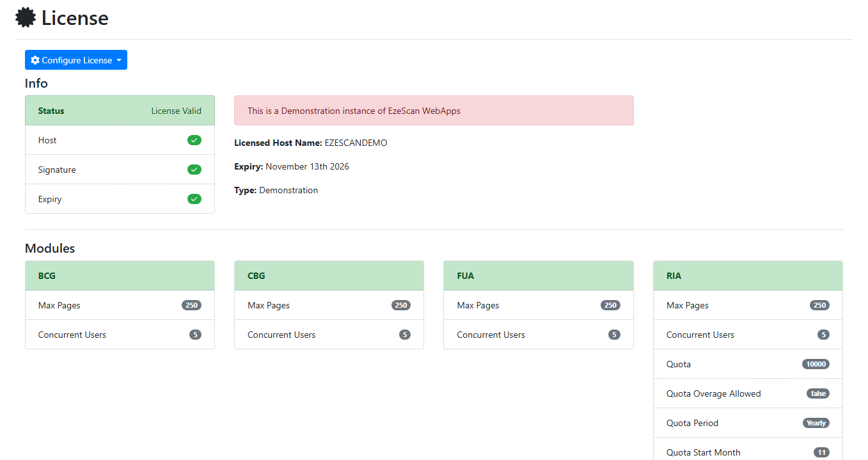Click the Quota Start Month 11 badge

821,452
